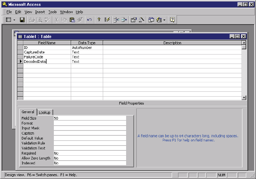
Task: Click the Indexed property value No
Action: click(90, 163)
